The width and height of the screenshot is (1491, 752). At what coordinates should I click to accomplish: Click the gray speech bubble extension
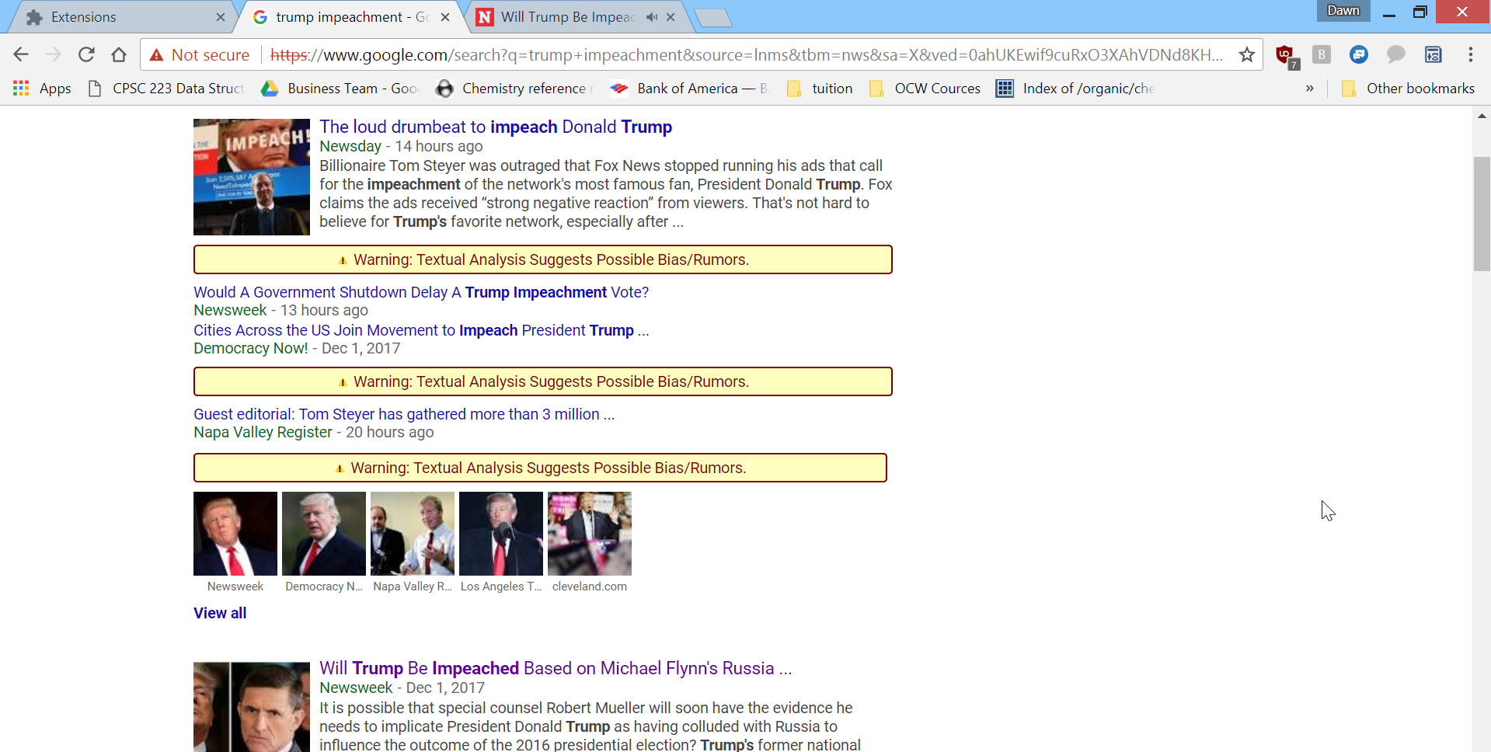(1396, 54)
